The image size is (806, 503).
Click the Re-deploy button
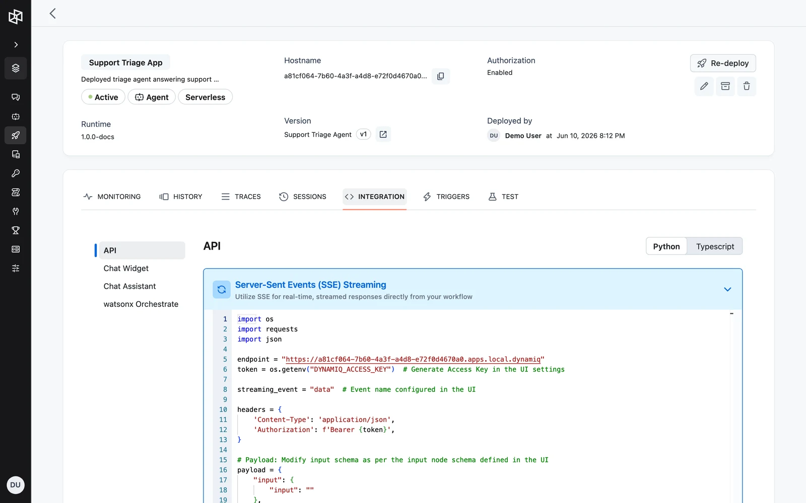(x=723, y=63)
